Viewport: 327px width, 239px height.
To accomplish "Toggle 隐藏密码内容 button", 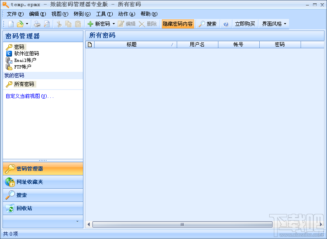I will [178, 24].
